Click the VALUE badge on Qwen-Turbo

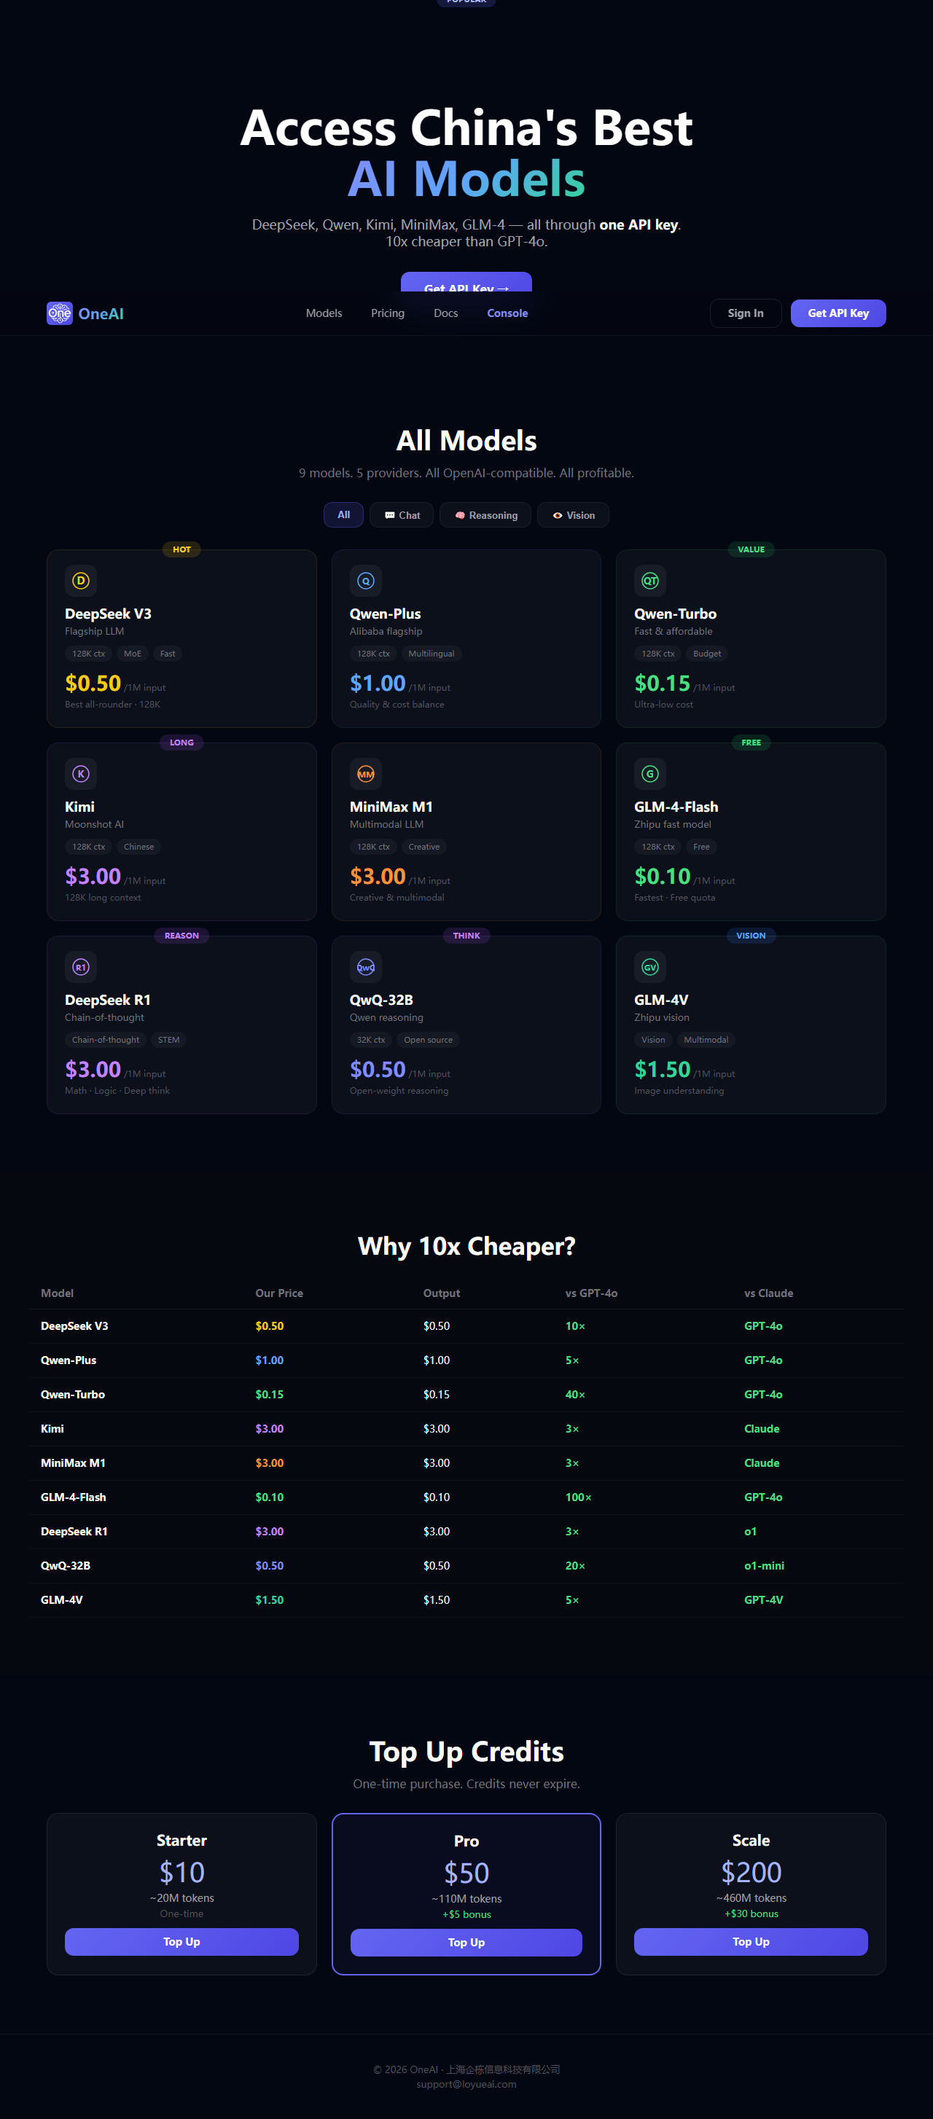752,549
